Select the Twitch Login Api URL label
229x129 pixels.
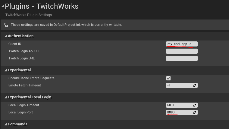click(x=24, y=51)
